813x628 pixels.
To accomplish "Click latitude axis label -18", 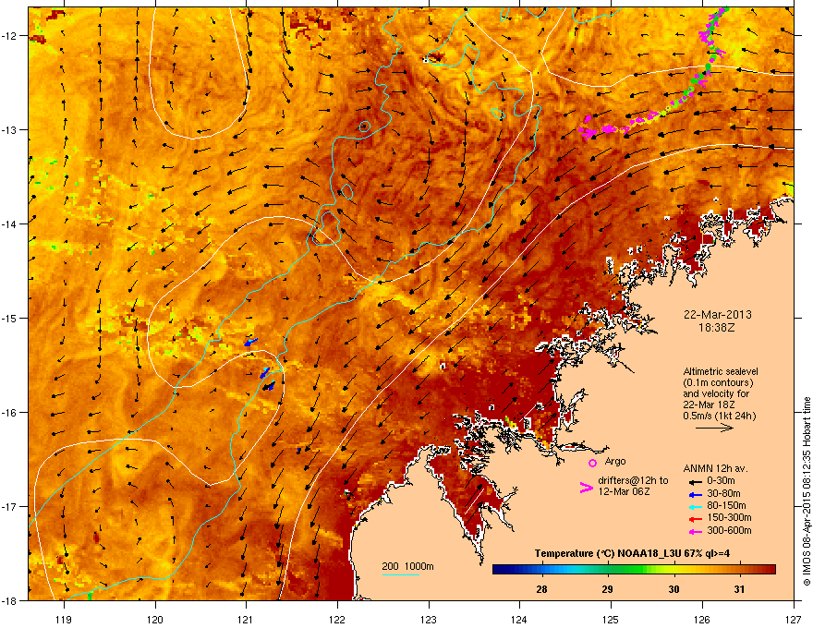I will 8,600.
